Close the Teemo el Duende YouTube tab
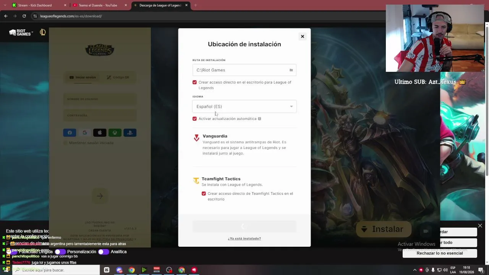Screen dimensions: 489x275 pyautogui.click(x=126, y=5)
